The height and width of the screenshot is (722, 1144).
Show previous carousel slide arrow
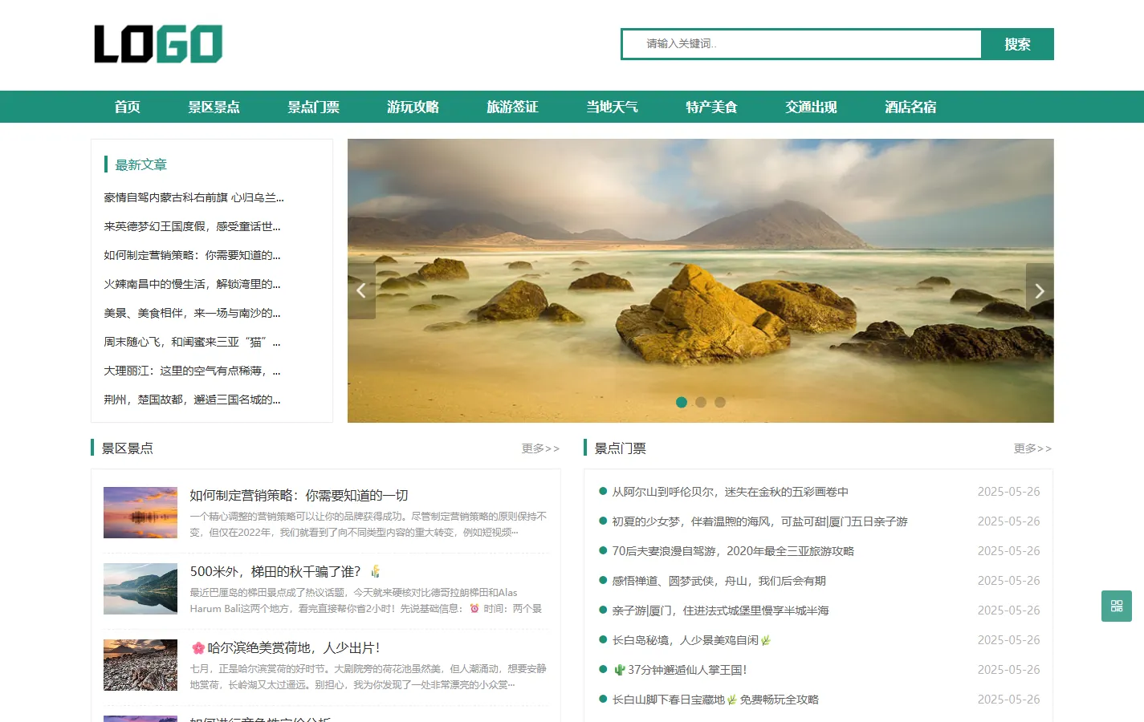pyautogui.click(x=361, y=291)
